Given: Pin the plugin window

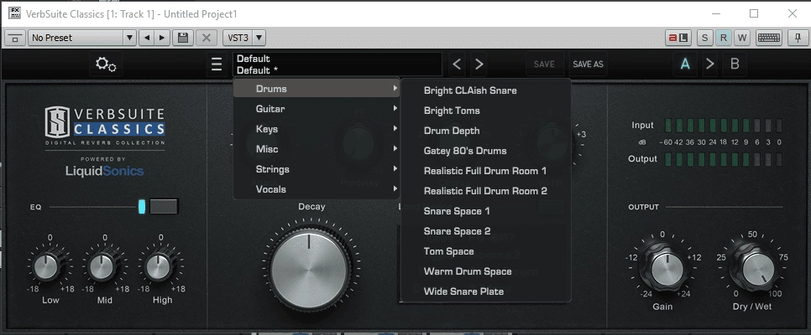Looking at the screenshot, I should click(x=798, y=38).
